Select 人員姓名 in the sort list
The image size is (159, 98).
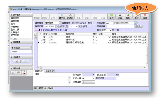(15, 32)
